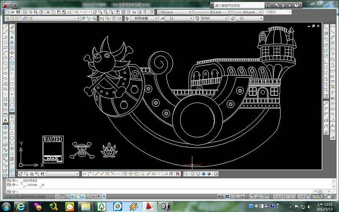This screenshot has height=212, width=339.
Task: Toggle Grid Display in status bar
Action: click(x=62, y=197)
